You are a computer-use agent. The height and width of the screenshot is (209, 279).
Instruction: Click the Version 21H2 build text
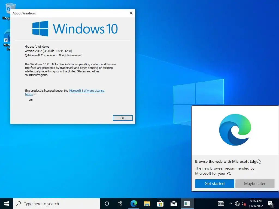click(x=48, y=51)
